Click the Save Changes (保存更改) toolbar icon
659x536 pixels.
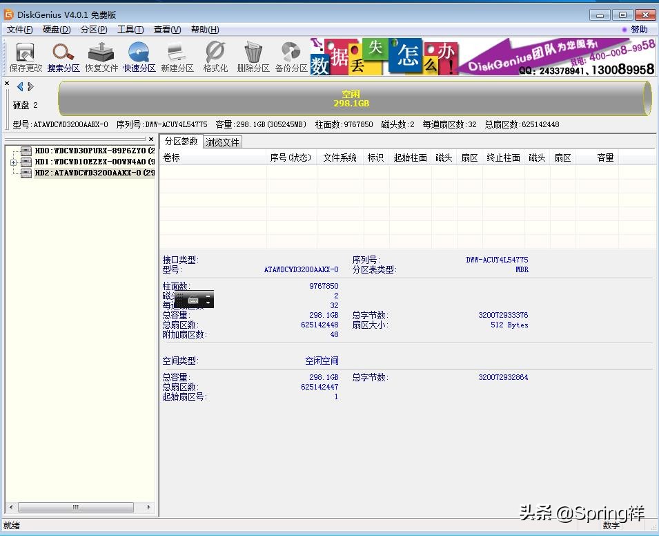(x=26, y=57)
